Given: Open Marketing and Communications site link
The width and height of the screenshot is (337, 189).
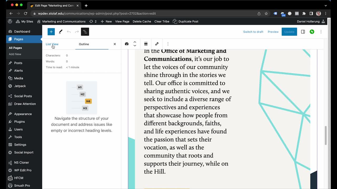Looking at the screenshot, I should tap(61, 22).
